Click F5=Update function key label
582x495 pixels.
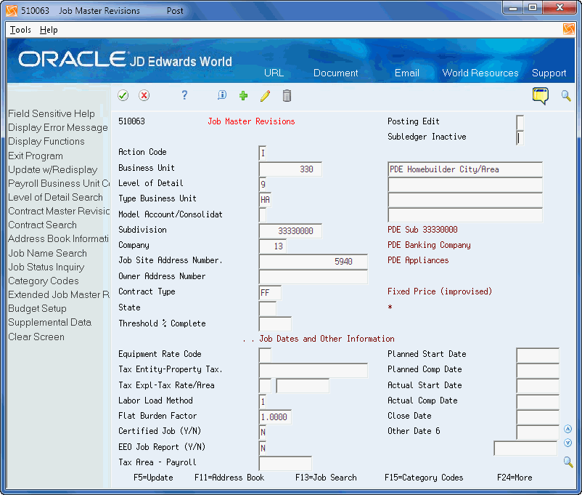point(153,478)
